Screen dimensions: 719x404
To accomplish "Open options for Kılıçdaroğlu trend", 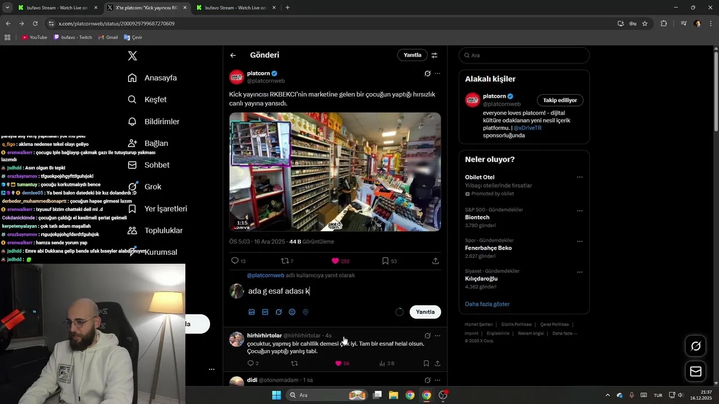I will click(x=580, y=273).
